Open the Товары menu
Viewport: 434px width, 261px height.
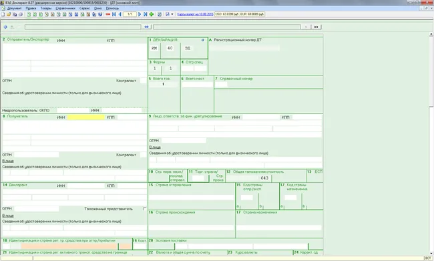click(46, 8)
